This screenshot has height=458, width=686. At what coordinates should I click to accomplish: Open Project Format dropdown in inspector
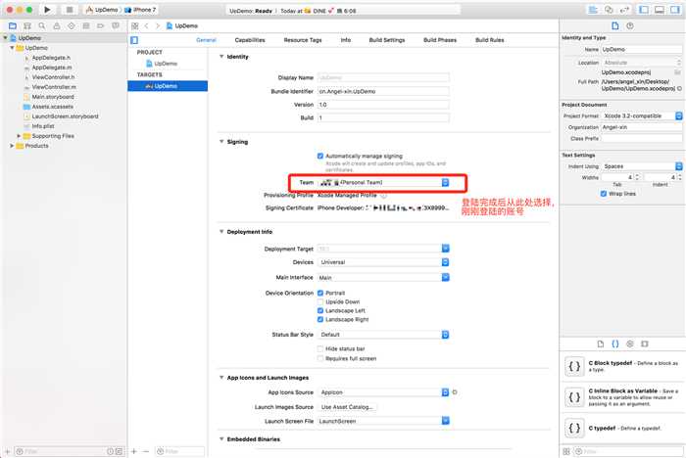click(x=642, y=115)
